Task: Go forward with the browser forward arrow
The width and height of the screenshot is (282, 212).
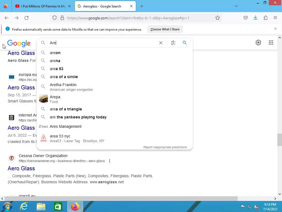Action: tap(17, 18)
